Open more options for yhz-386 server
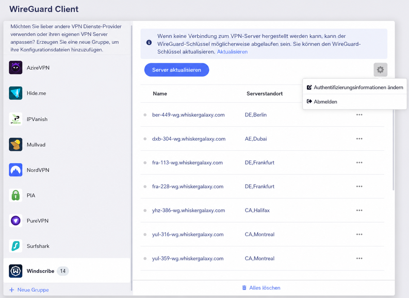The image size is (409, 298). 359,210
